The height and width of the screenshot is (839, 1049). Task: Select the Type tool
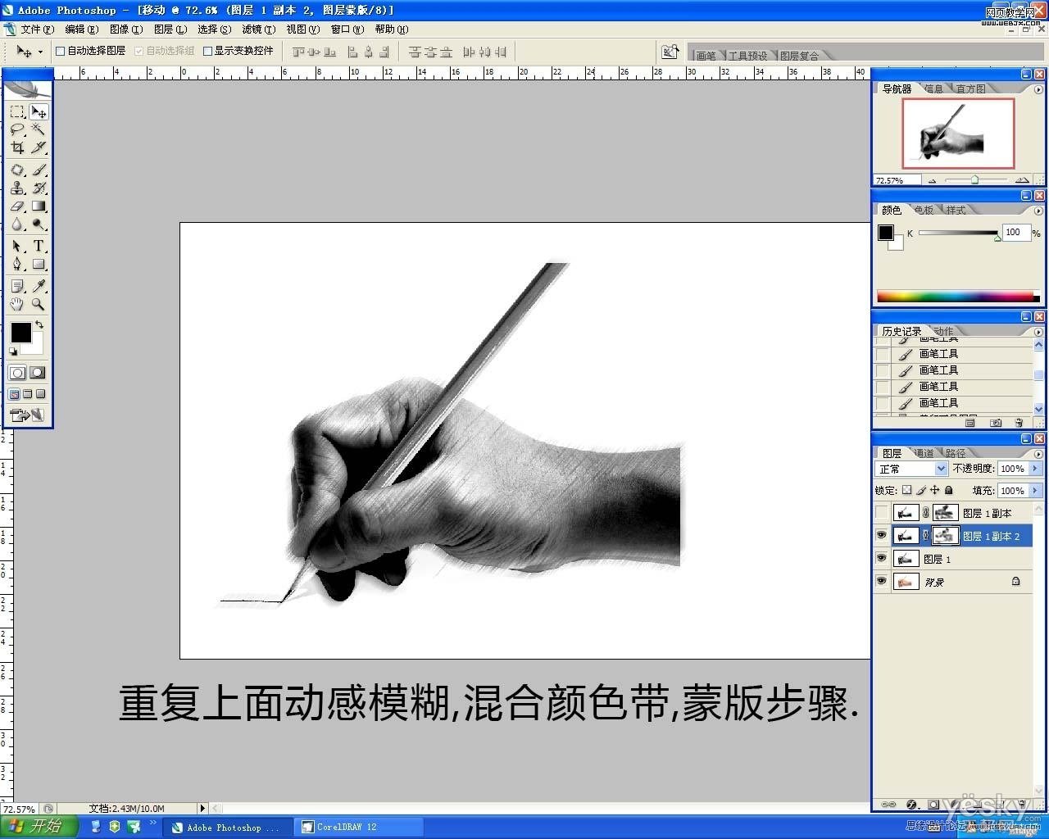(x=39, y=246)
